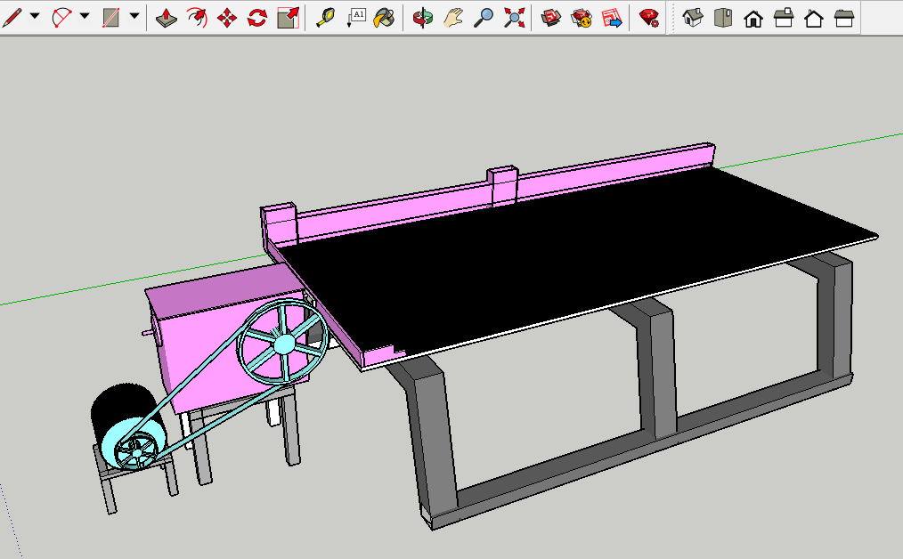This screenshot has height=559, width=903.
Task: Click the large cyan spoked pulley wheel
Action: click(283, 343)
